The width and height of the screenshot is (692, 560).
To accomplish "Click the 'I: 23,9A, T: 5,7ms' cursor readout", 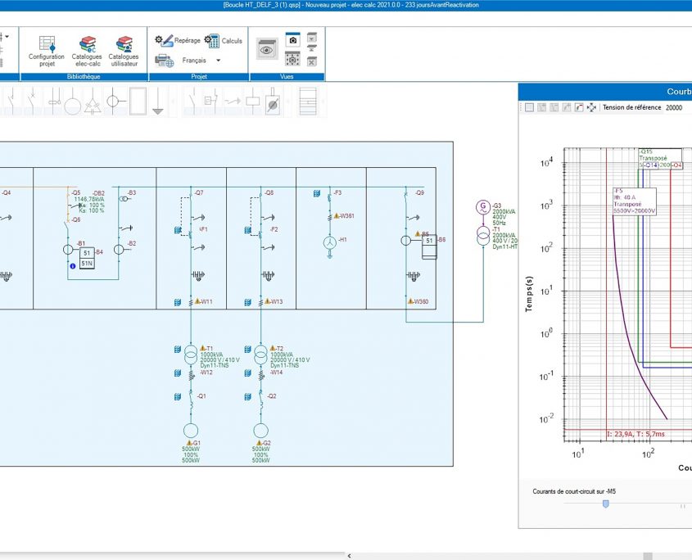I will [x=635, y=434].
